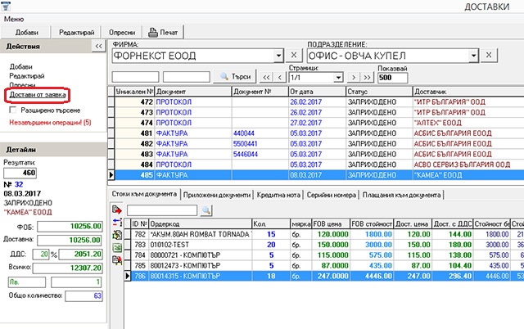524x329 pixels.
Task: Select row 474 "АЛТЕХ" ЕООД
Action: (x=316, y=123)
